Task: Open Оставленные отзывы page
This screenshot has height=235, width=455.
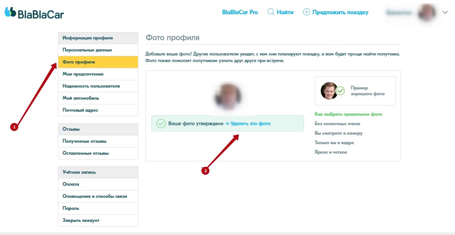Action: click(x=98, y=153)
